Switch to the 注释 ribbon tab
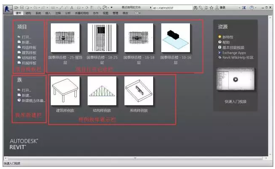 (x=58, y=13)
